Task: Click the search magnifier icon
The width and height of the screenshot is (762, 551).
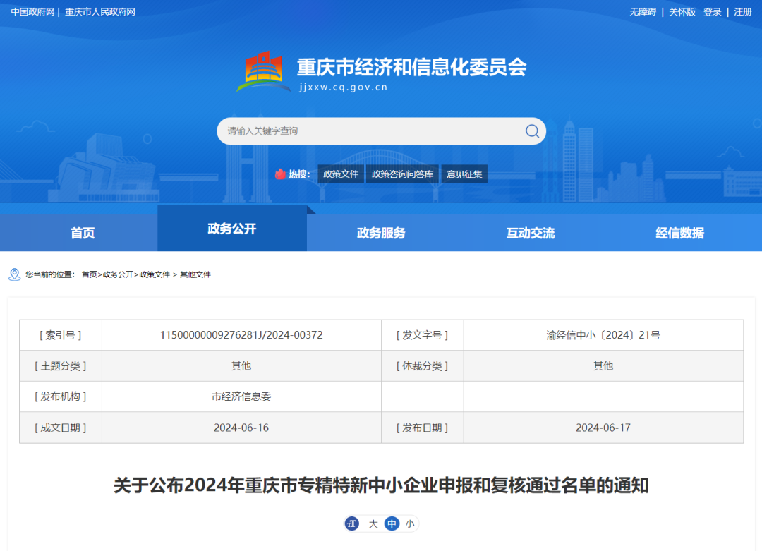Action: pos(532,131)
